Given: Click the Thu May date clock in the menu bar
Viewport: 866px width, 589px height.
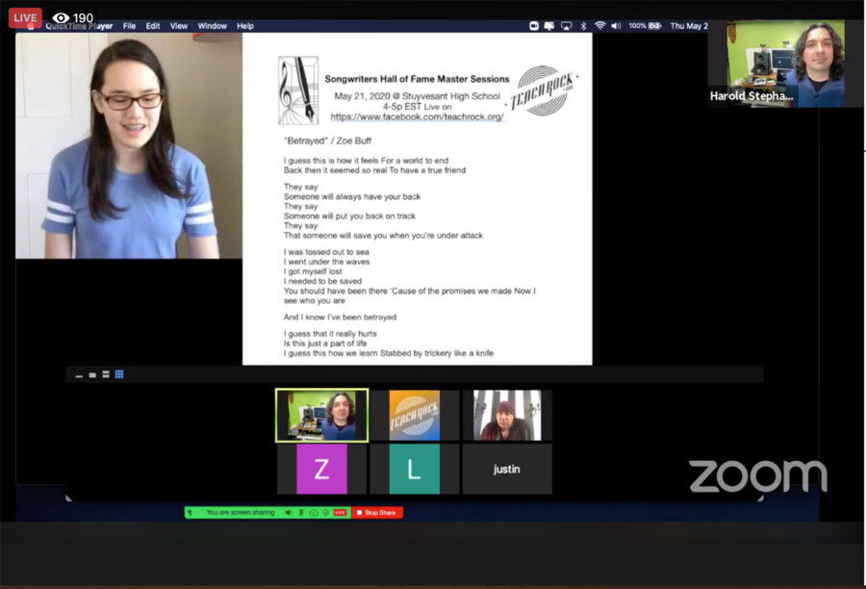Looking at the screenshot, I should pyautogui.click(x=689, y=26).
